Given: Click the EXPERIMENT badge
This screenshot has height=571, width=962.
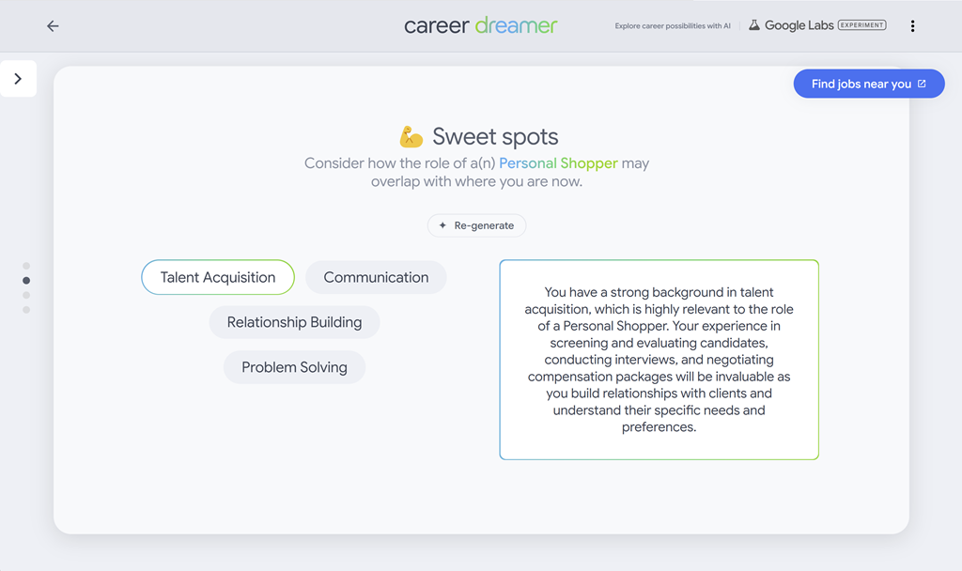Looking at the screenshot, I should [x=861, y=25].
